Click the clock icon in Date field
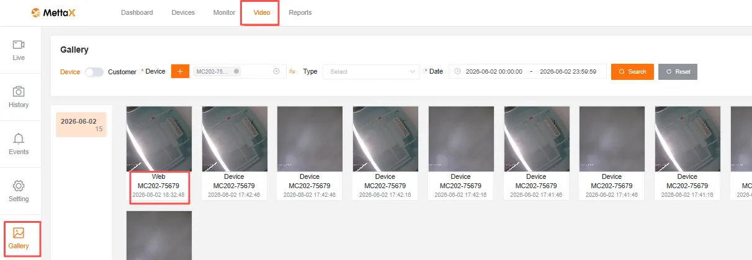This screenshot has width=752, height=260. click(x=457, y=72)
